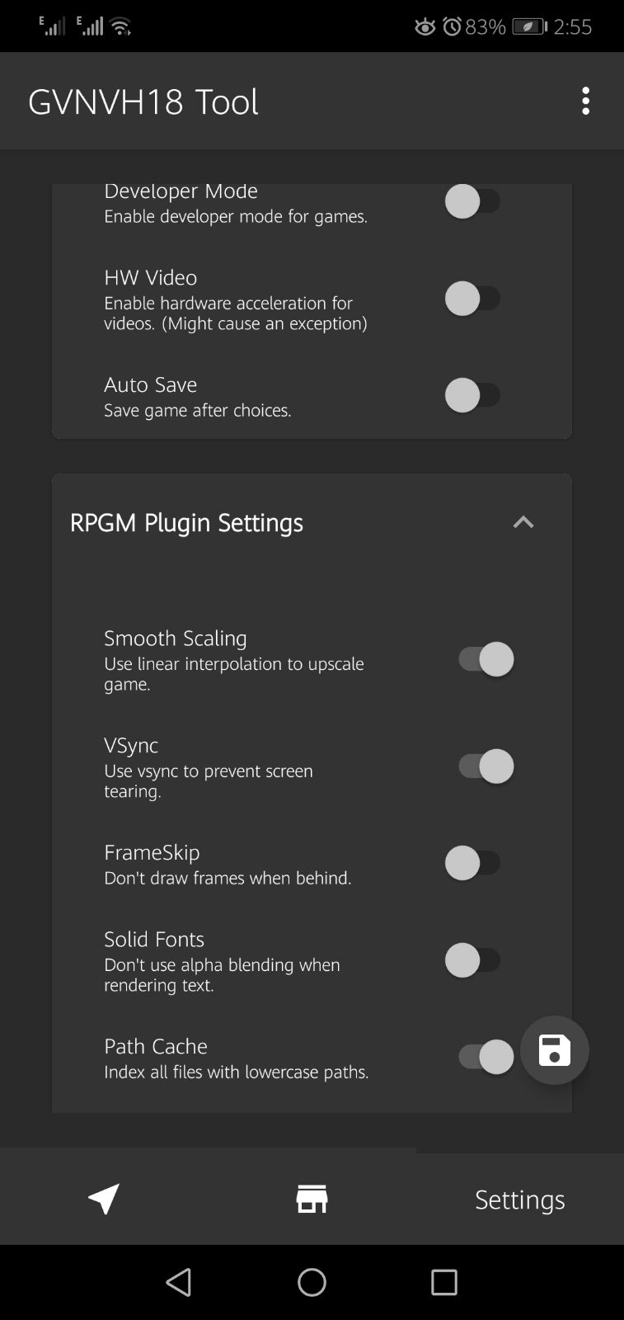Open the store tab icon
This screenshot has width=624, height=1320.
(312, 1199)
